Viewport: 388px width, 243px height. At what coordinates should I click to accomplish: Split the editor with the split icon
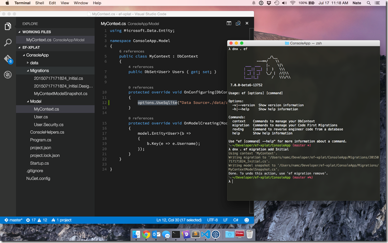(x=229, y=23)
